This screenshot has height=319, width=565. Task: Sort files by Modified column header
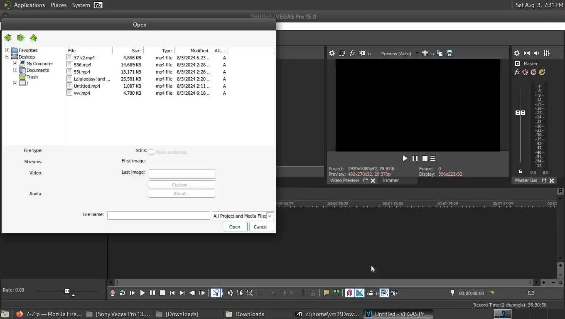point(193,51)
